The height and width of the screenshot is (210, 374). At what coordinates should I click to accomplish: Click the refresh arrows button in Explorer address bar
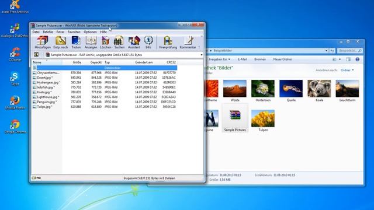pos(333,51)
